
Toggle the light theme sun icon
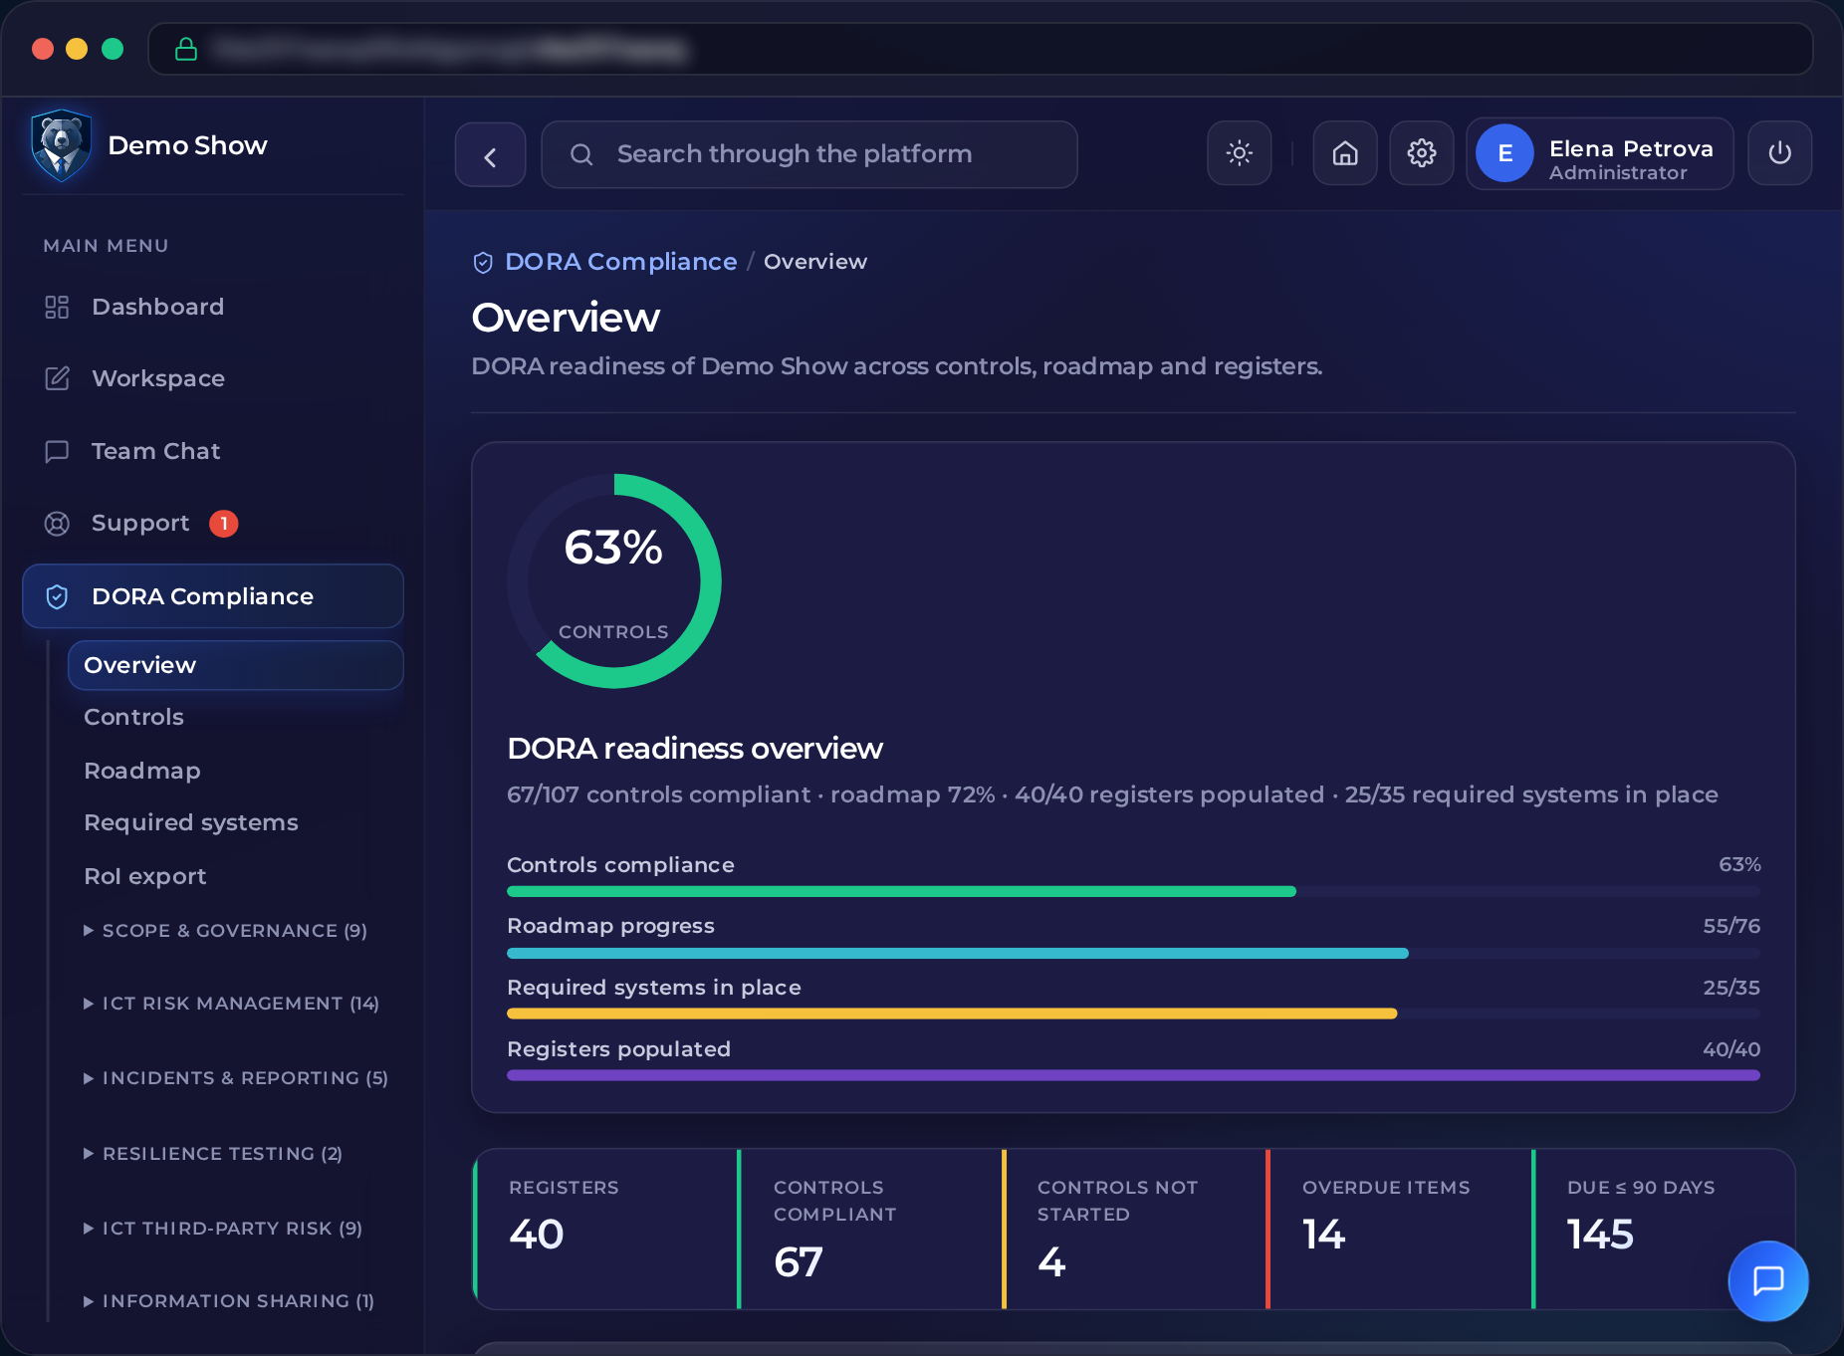(1240, 153)
